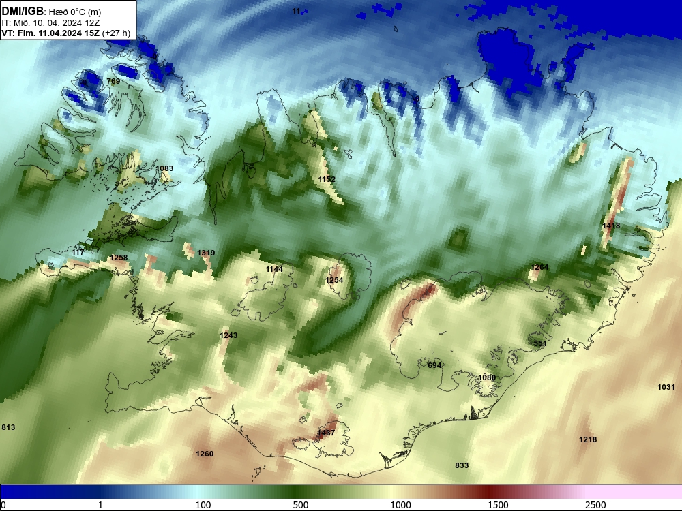This screenshot has width=682, height=511.
Task: Click the legend tick label 2500
Action: (x=595, y=505)
